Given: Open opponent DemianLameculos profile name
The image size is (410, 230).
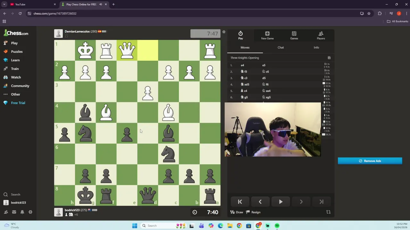Looking at the screenshot, I should (x=77, y=31).
